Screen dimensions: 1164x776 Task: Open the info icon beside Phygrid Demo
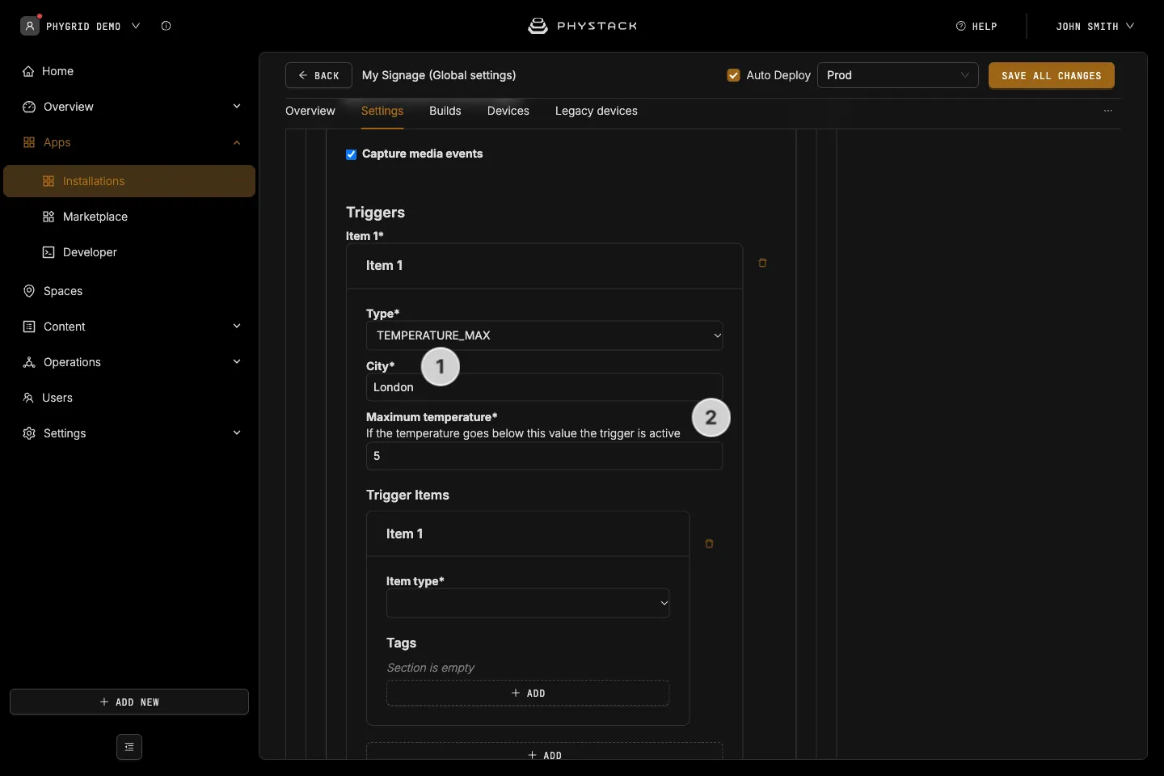166,26
